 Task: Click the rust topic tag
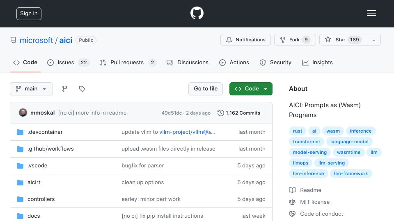298,131
